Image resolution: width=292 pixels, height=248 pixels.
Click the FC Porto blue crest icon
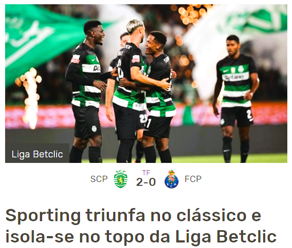(172, 179)
